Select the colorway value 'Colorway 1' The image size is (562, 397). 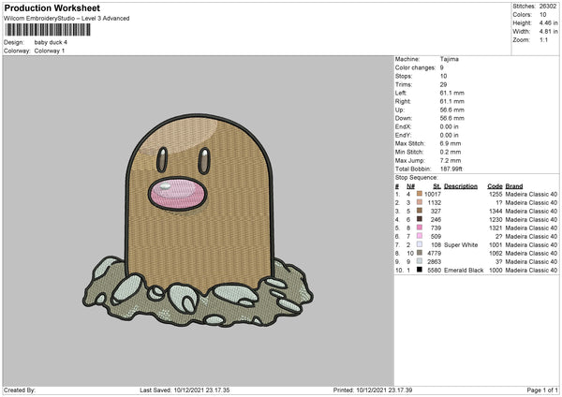coord(50,51)
